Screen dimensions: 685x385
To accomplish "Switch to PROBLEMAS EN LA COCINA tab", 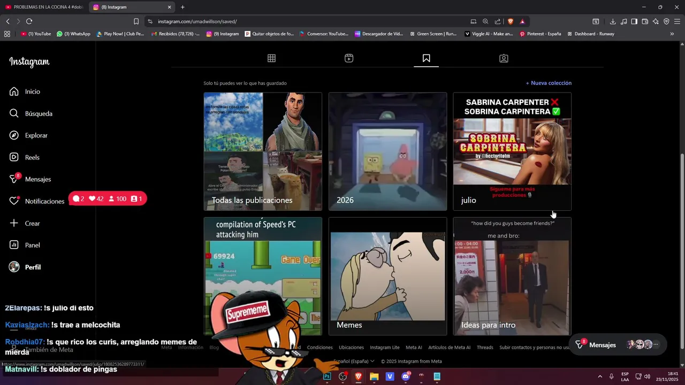I will tap(44, 7).
